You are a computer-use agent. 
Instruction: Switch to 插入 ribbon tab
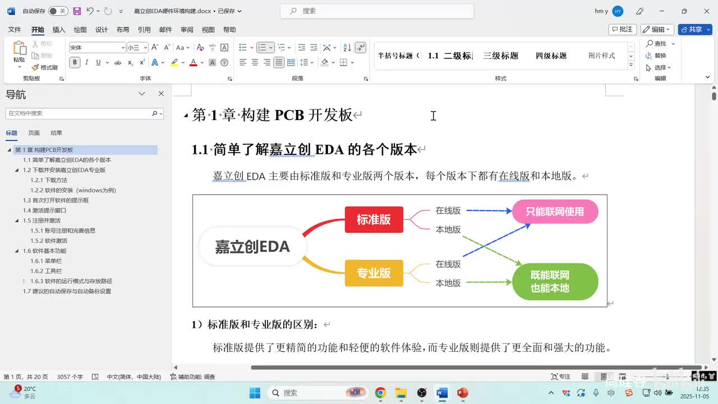point(59,30)
